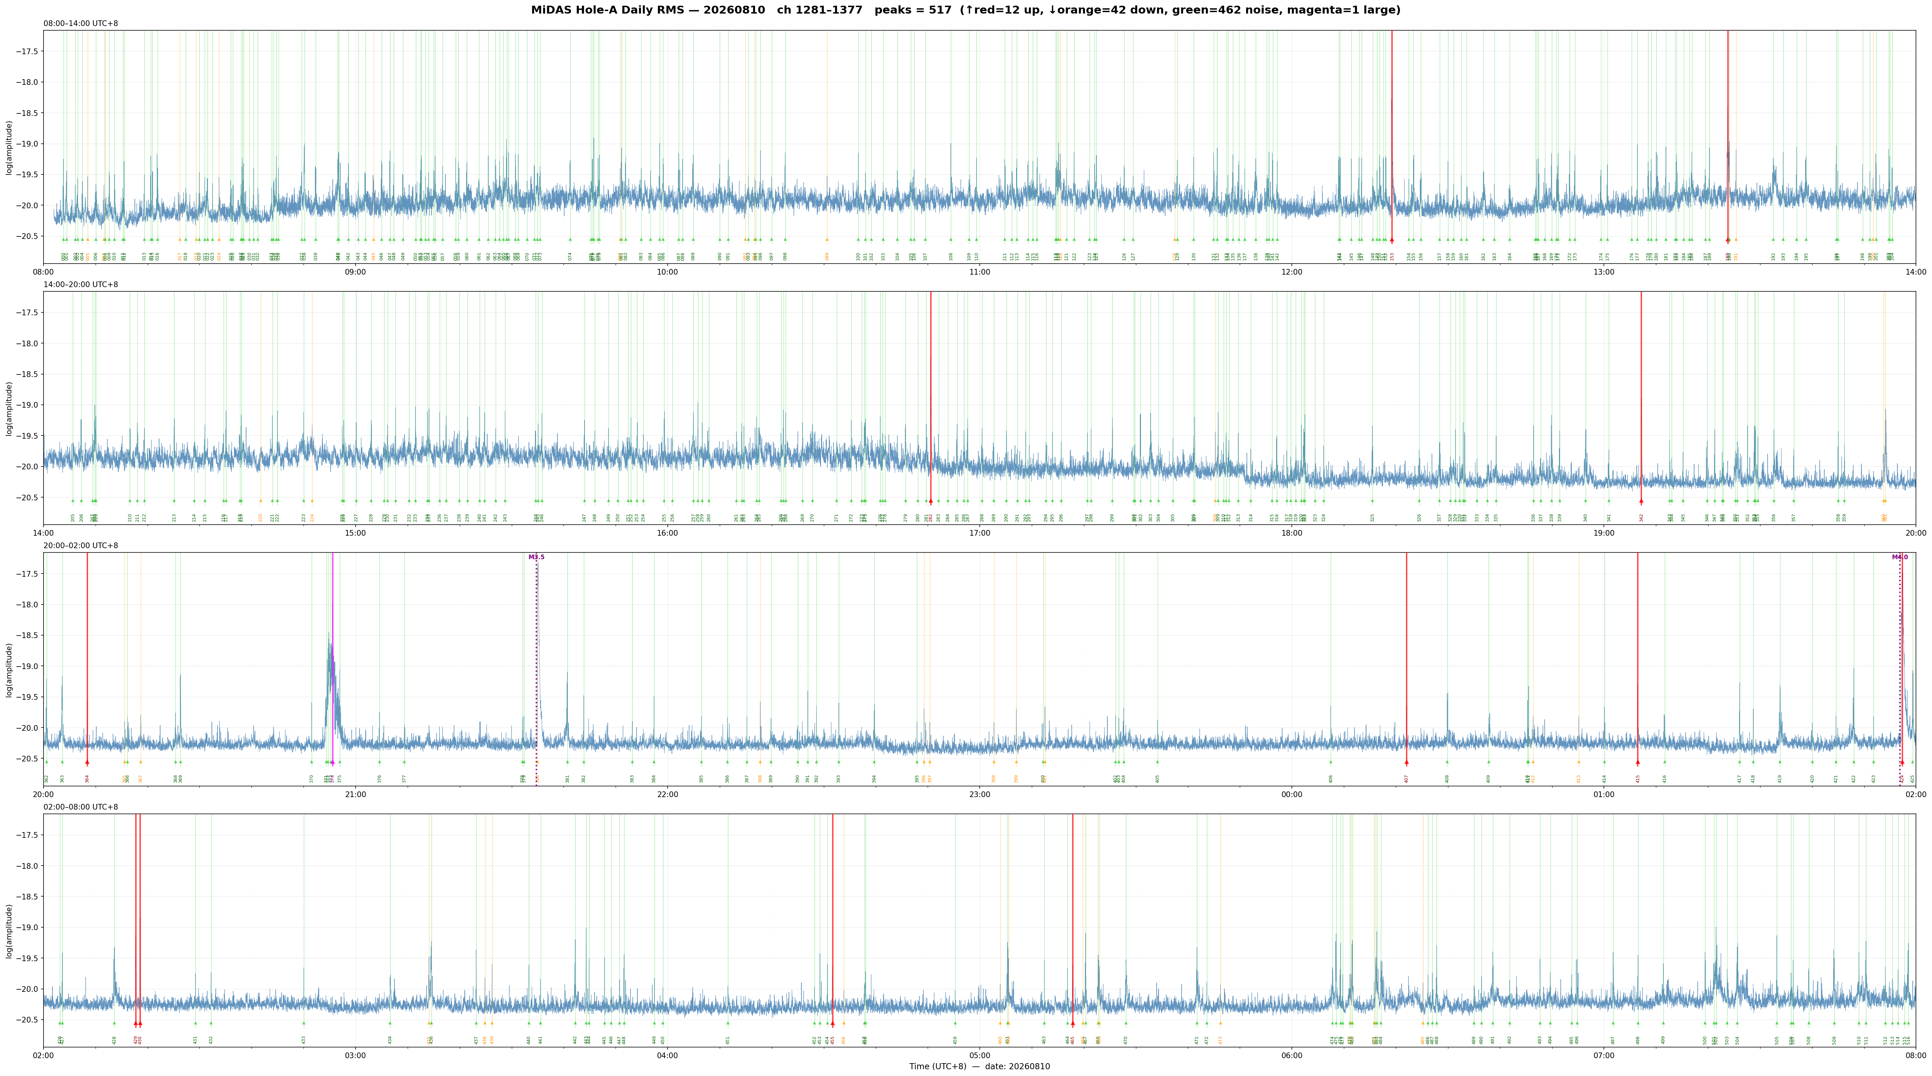
Task: Click the green noise marker numbered 459
Action: click(x=955, y=1023)
